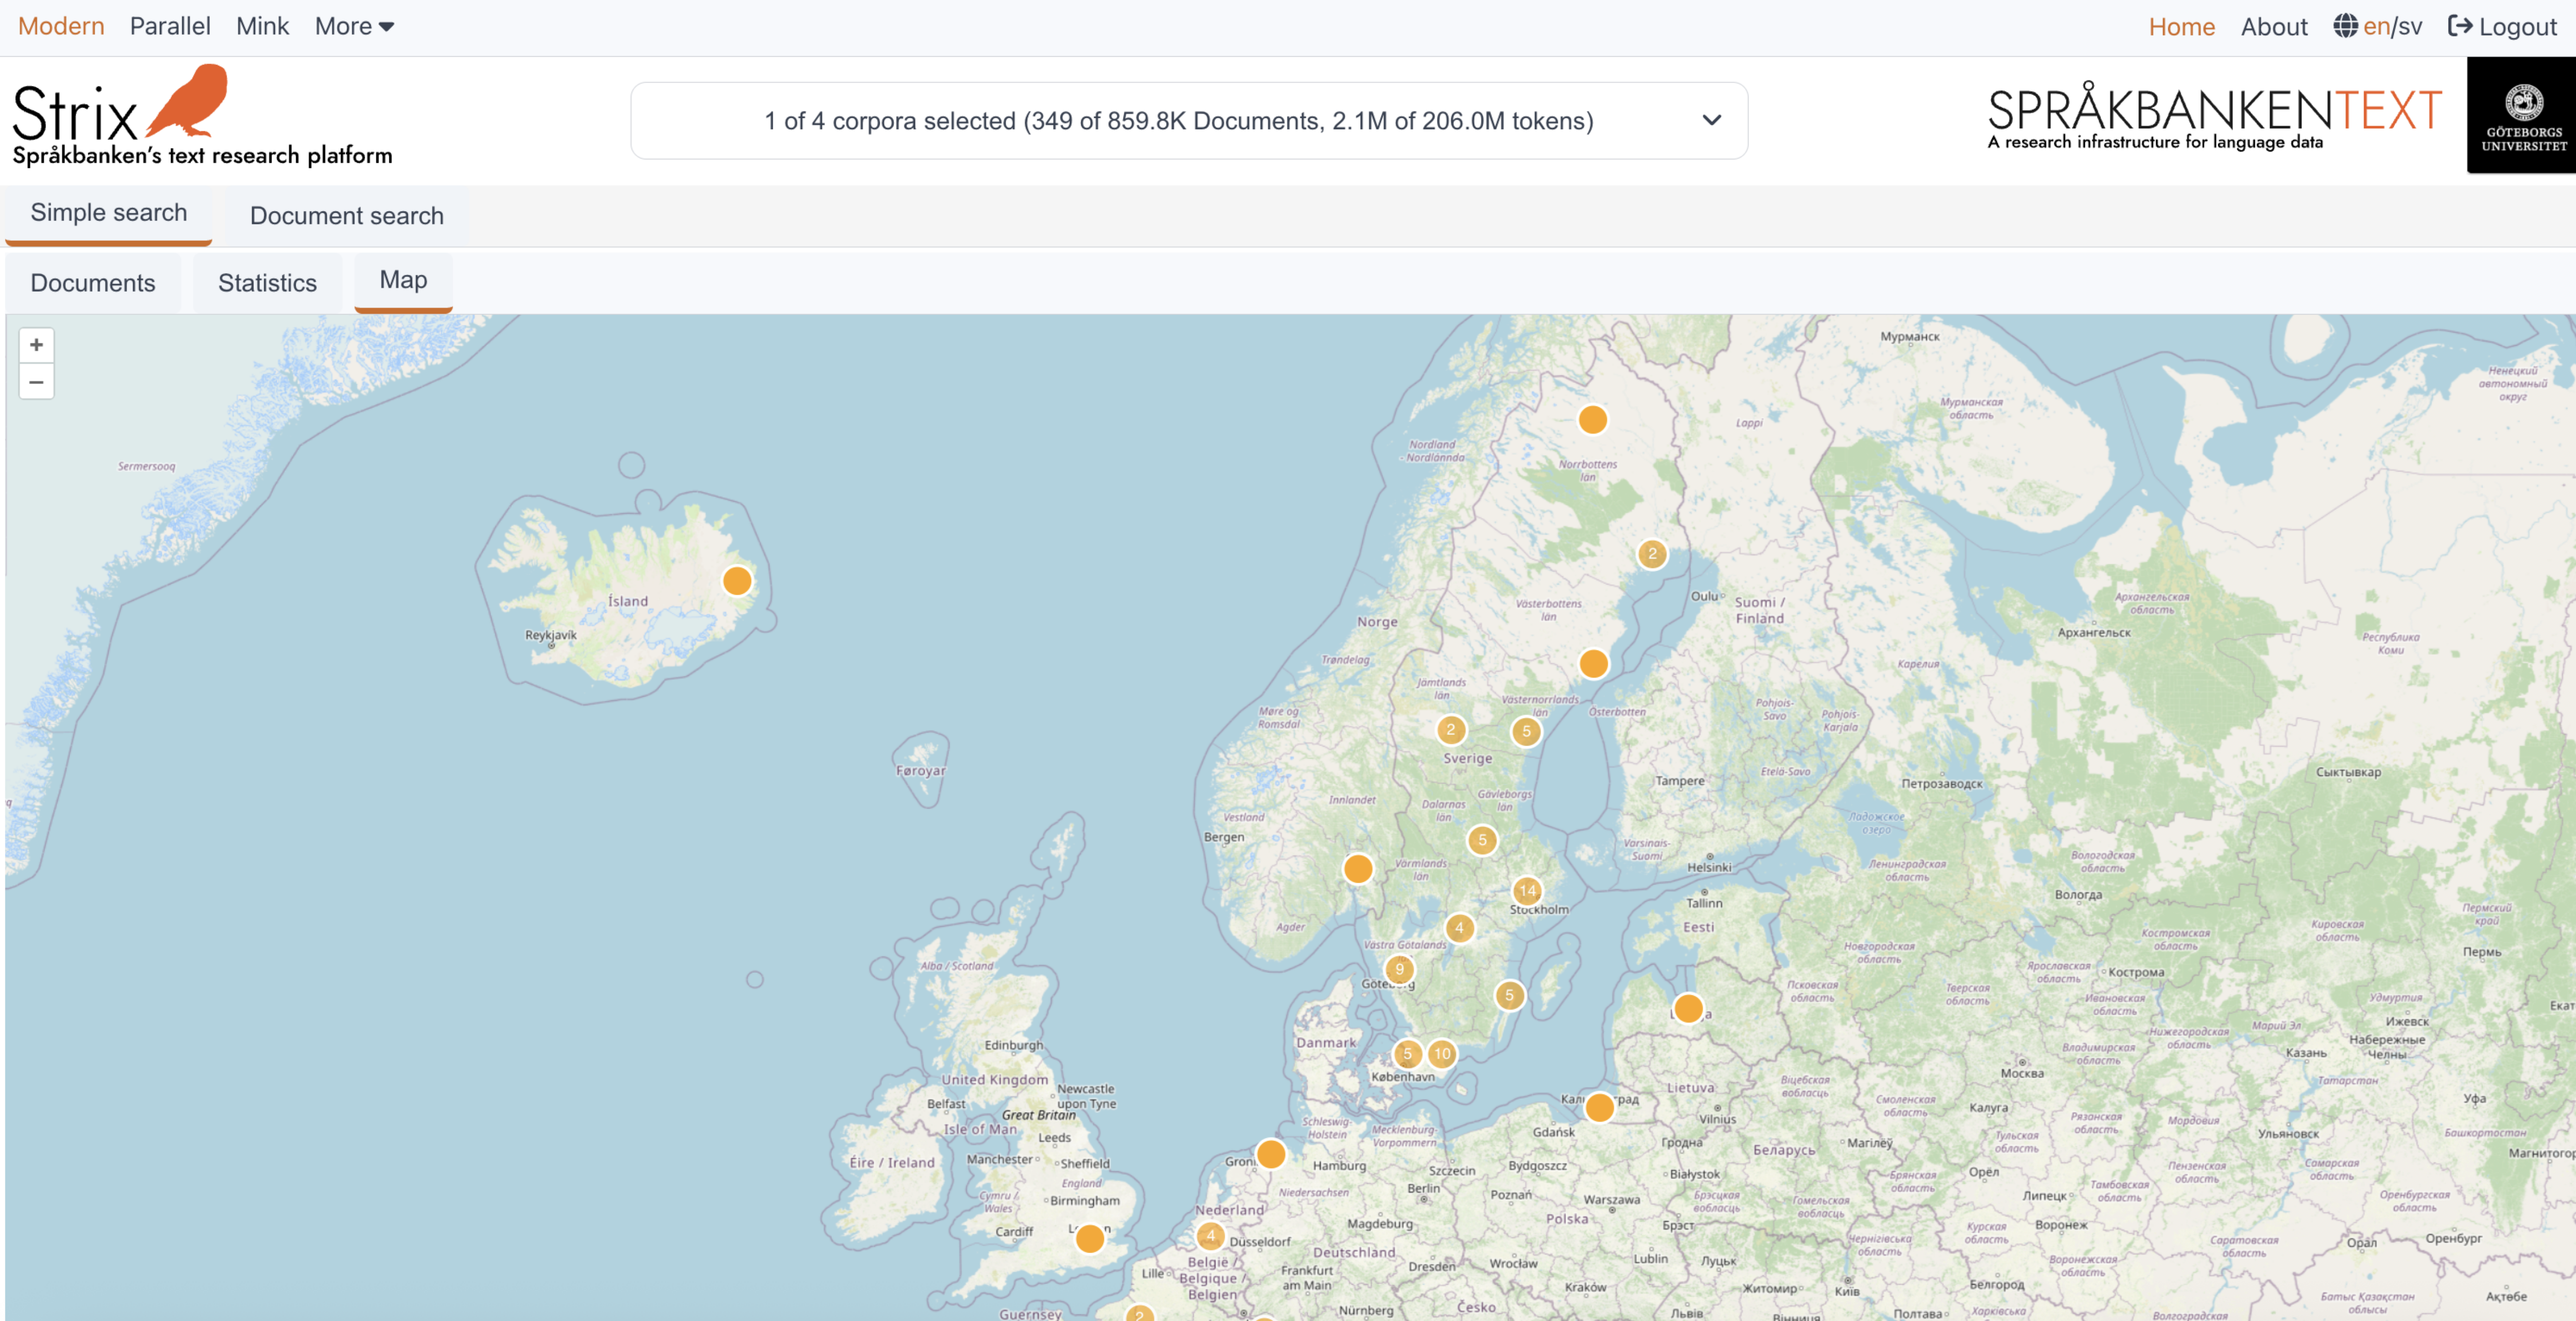The height and width of the screenshot is (1321, 2576).
Task: Select the marker near Västerbottens coast
Action: tap(1594, 663)
